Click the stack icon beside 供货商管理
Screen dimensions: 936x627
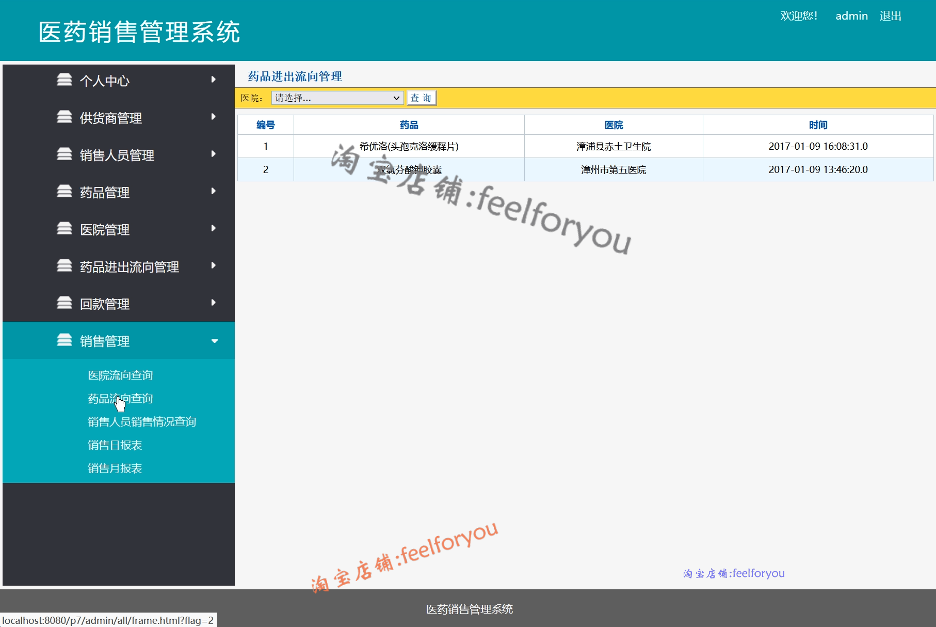coord(64,117)
